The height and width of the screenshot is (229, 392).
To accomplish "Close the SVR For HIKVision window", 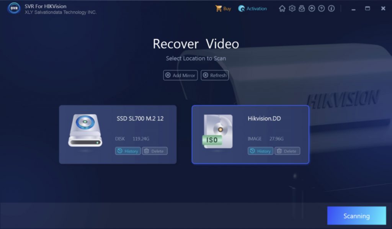I will [x=383, y=8].
